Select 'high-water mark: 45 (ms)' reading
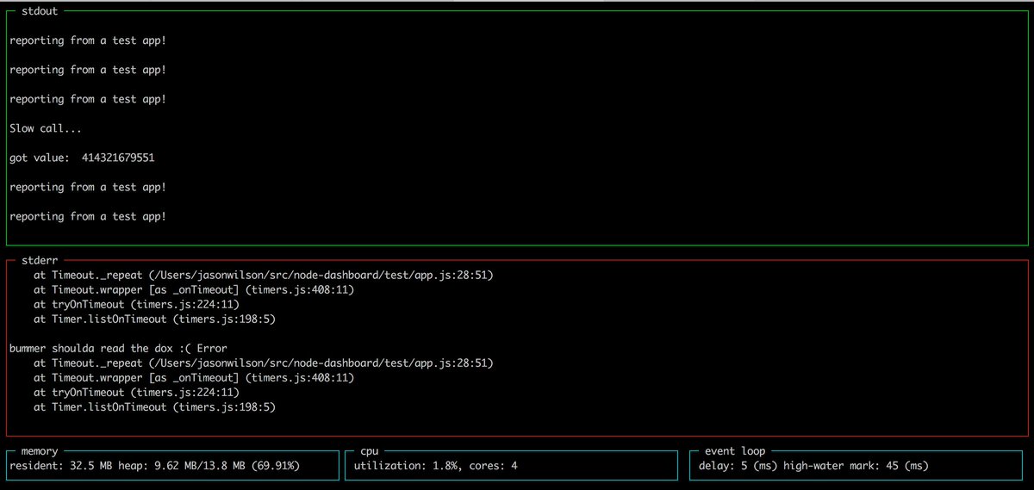Image resolution: width=1034 pixels, height=490 pixels. [856, 466]
